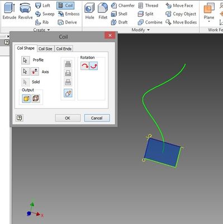223x224 pixels.
Task: Close the Coil dialog
Action: [110, 35]
